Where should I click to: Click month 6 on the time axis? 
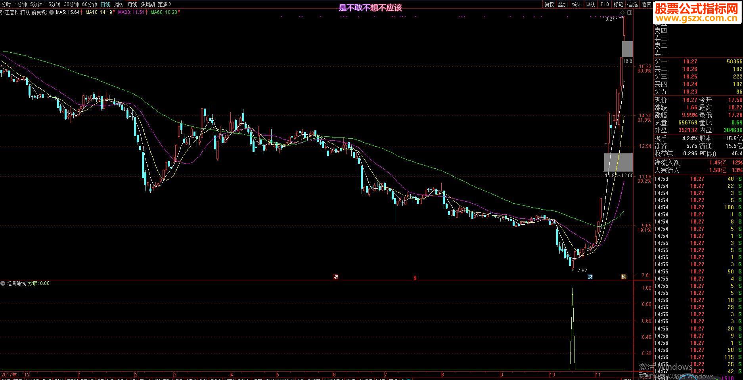click(335, 374)
